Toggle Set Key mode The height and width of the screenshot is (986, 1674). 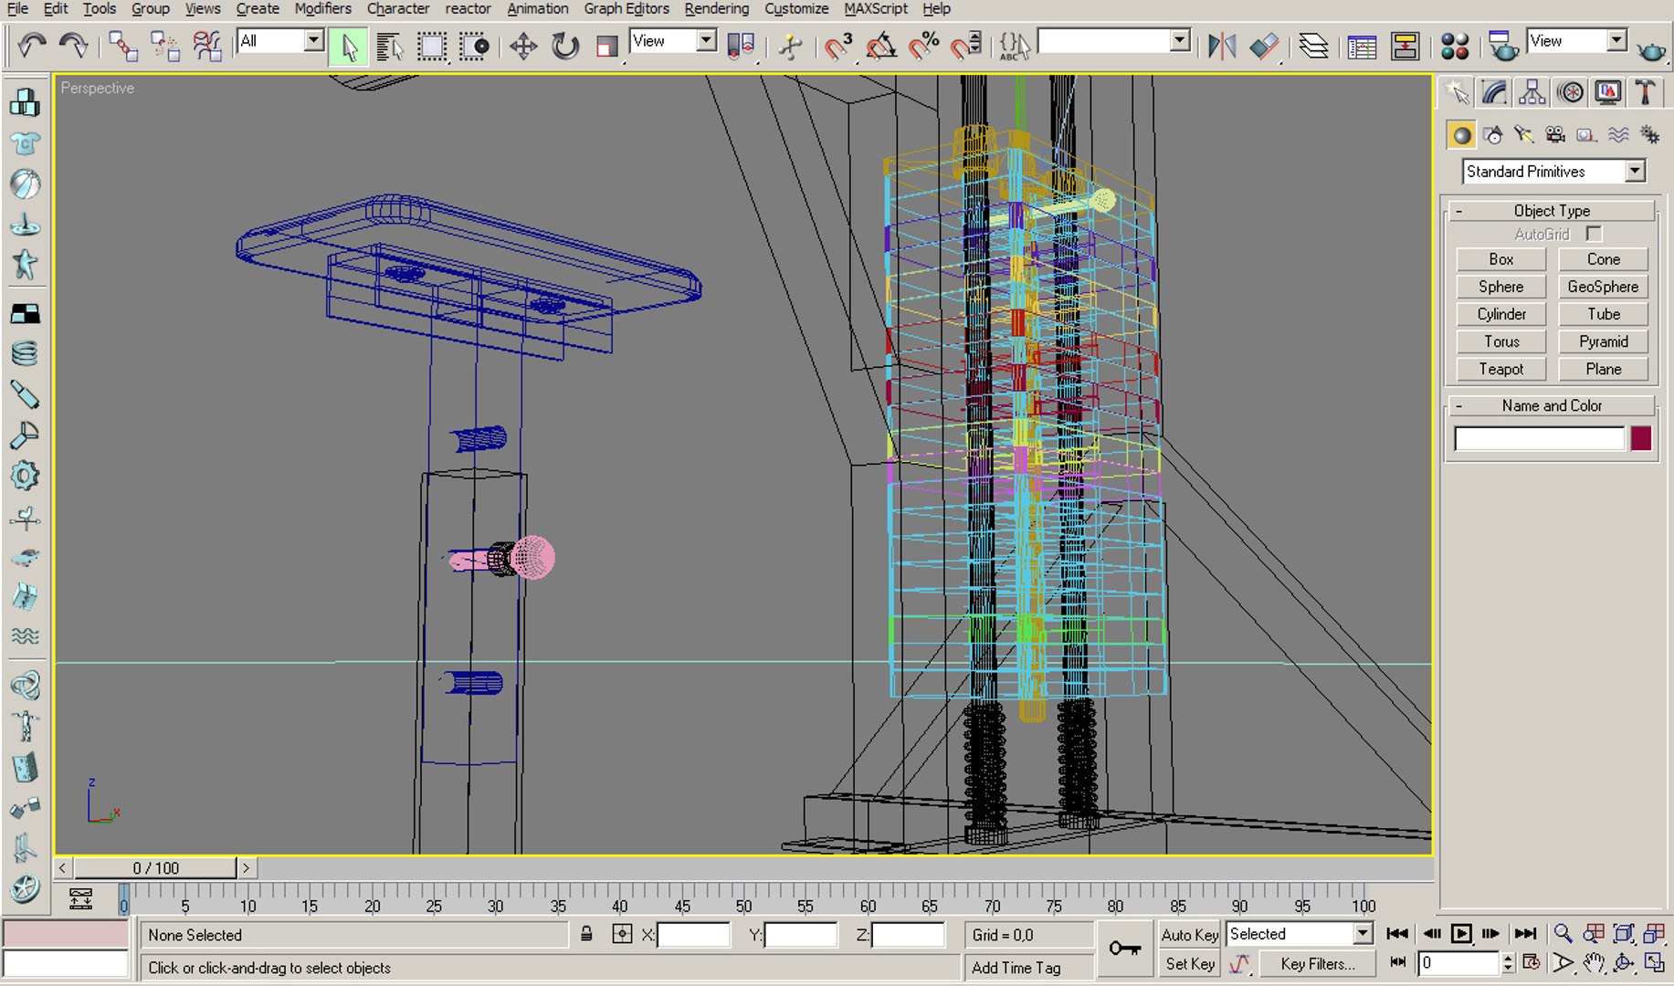click(x=1189, y=963)
